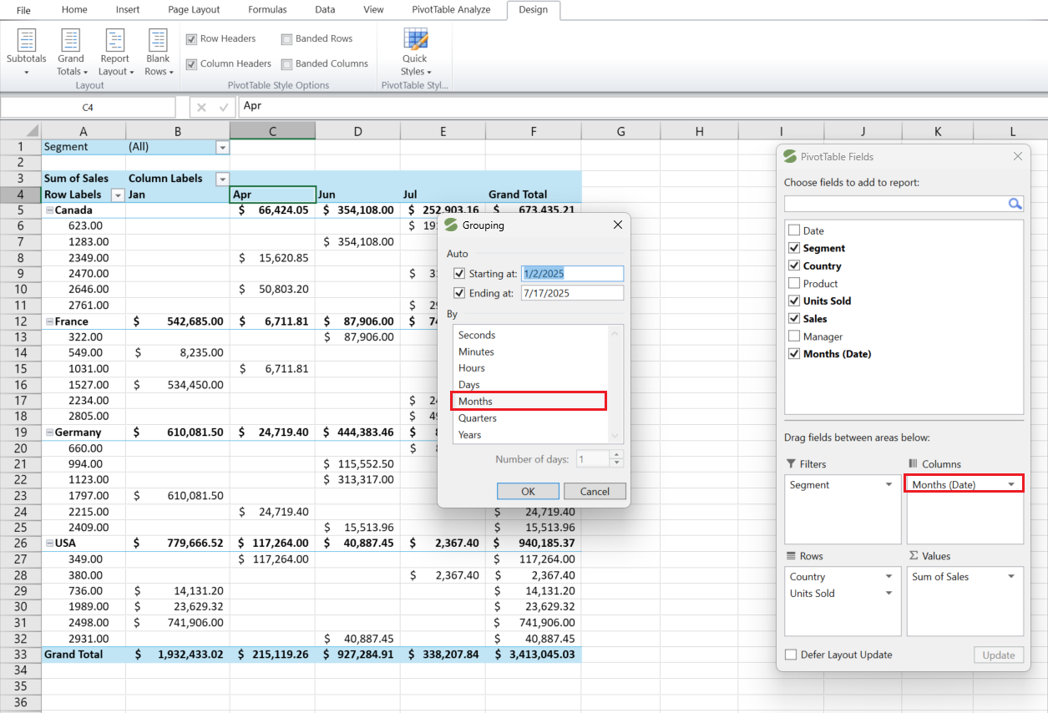Click the formula bar cancel X icon
Viewport: 1048px width, 713px height.
pos(201,107)
